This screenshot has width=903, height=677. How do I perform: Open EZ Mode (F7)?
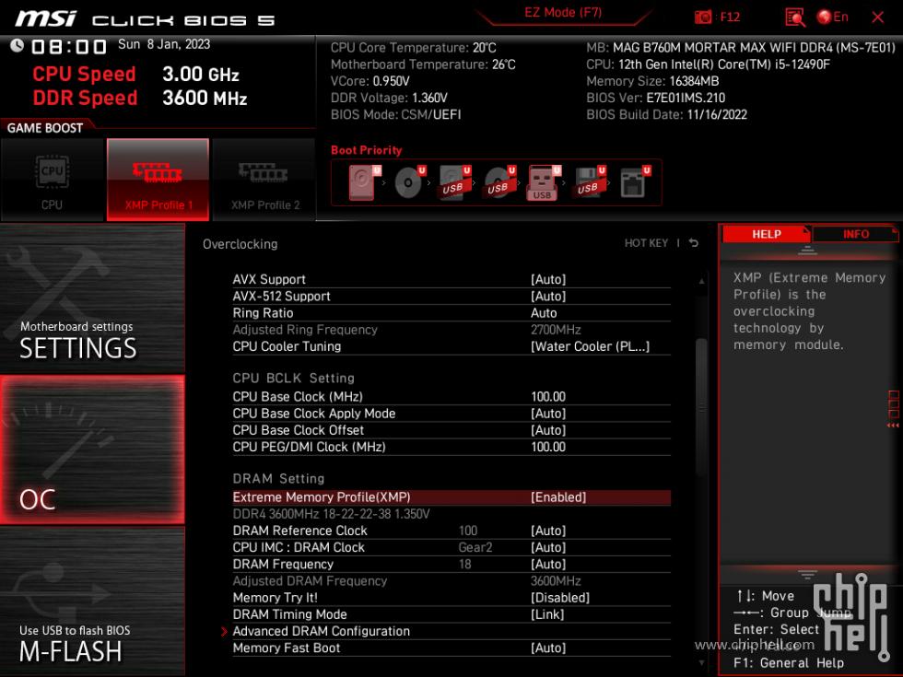[x=562, y=15]
